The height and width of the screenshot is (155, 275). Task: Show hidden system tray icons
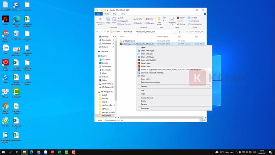tap(236, 152)
